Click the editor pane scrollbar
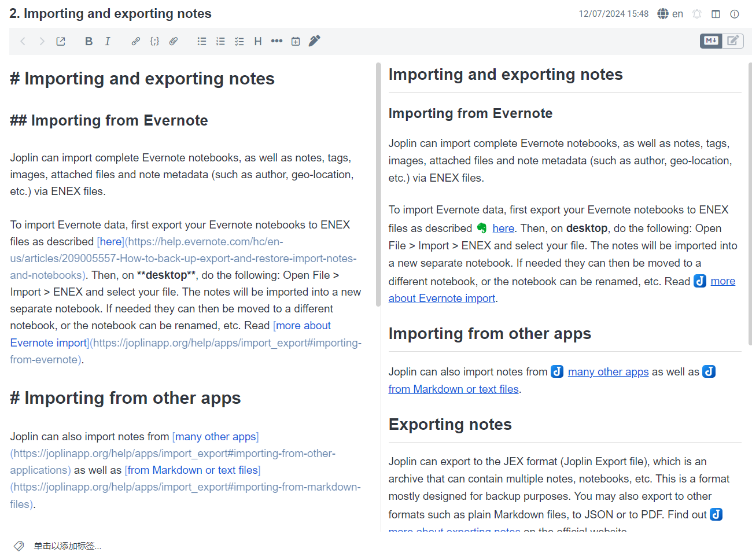 point(378,184)
